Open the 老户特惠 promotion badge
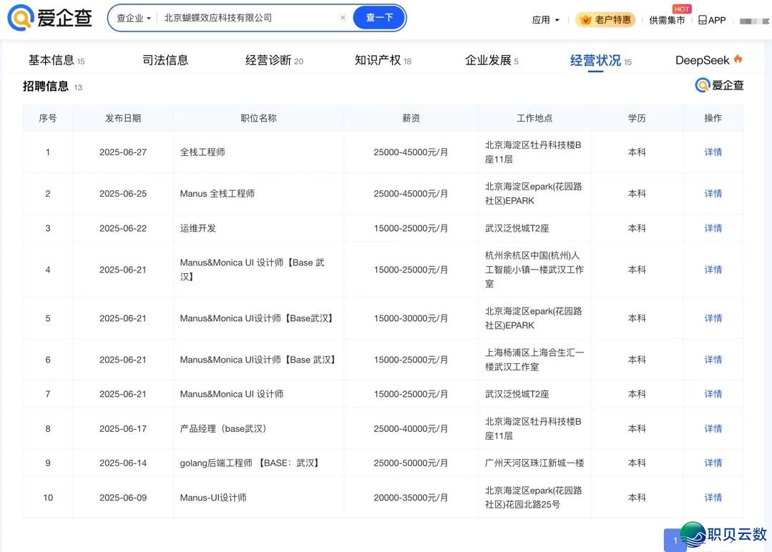This screenshot has width=772, height=552. pyautogui.click(x=605, y=20)
